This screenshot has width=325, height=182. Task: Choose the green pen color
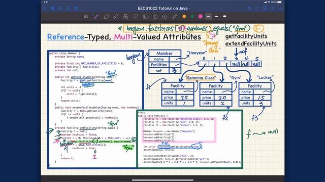(x=192, y=17)
